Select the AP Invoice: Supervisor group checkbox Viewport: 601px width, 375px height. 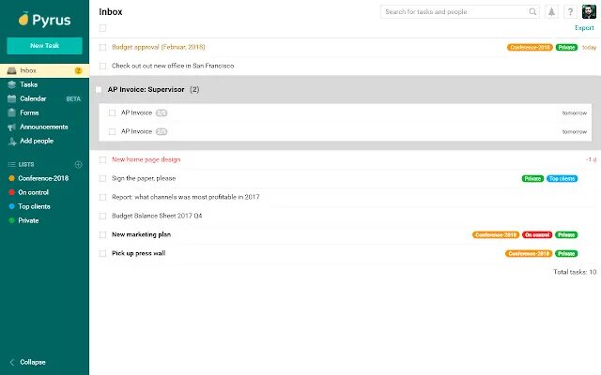coord(98,89)
